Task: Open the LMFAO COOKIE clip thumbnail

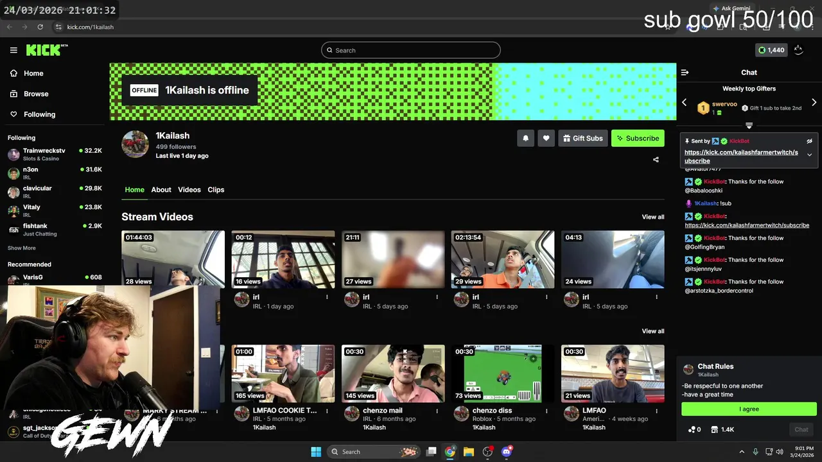Action: pyautogui.click(x=283, y=373)
